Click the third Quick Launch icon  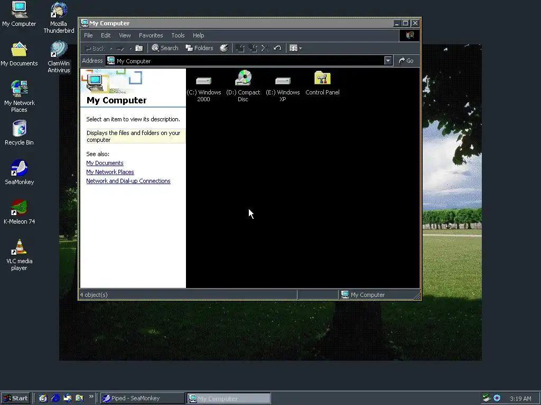(67, 398)
